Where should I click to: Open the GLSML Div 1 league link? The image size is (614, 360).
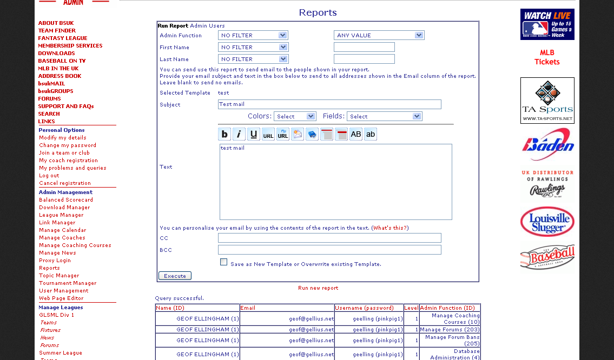pyautogui.click(x=56, y=315)
